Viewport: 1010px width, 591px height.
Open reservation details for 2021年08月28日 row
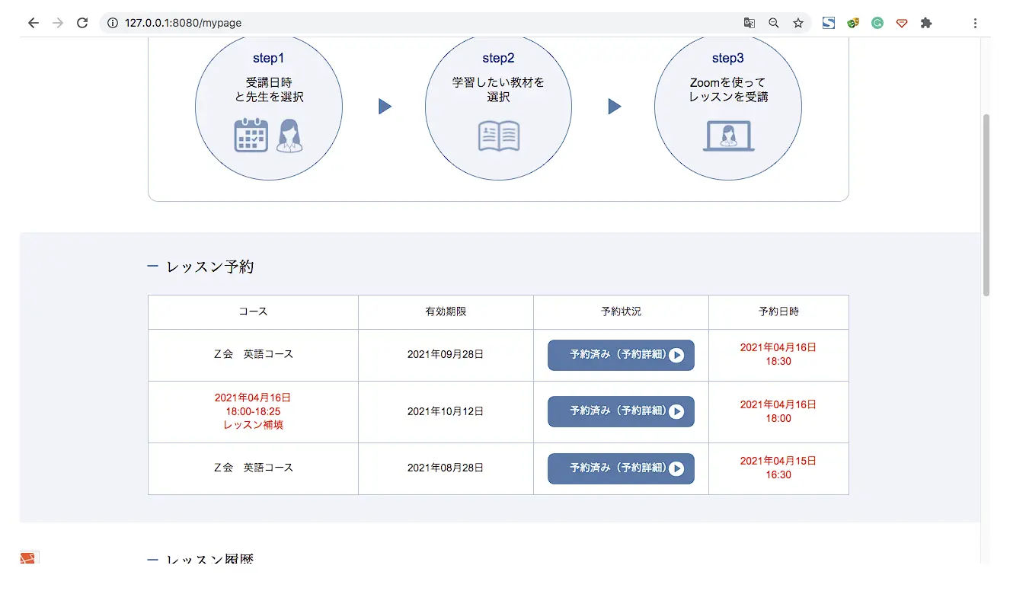pyautogui.click(x=621, y=468)
